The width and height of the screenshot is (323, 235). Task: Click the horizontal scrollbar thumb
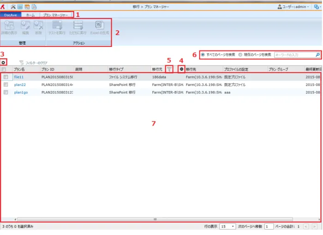[x=155, y=219]
